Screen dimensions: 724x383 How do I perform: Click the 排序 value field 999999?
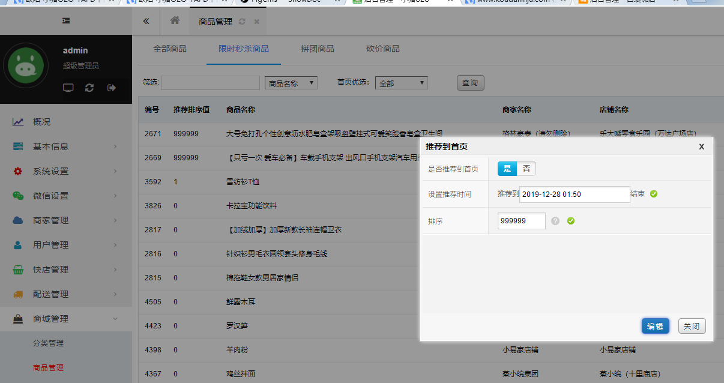(522, 221)
